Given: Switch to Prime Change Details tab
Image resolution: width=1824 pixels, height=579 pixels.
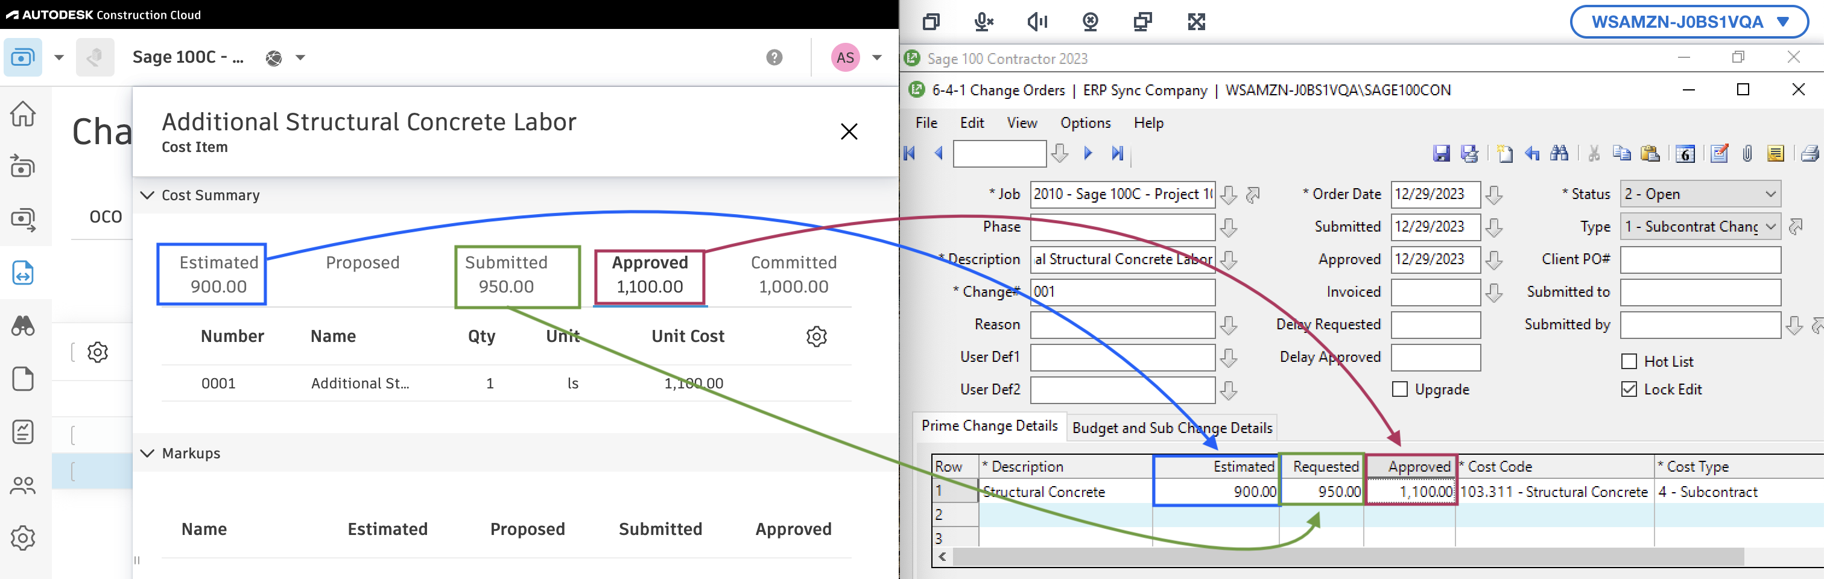Looking at the screenshot, I should [989, 425].
